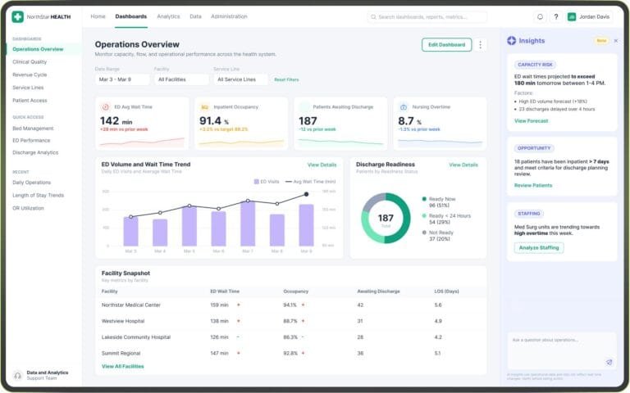Click ED Visits legend swatch
Image resolution: width=630 pixels, height=393 pixels.
point(256,182)
